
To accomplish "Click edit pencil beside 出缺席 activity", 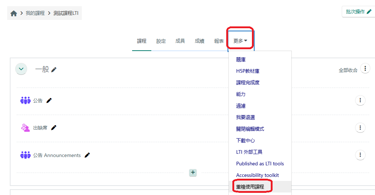I will [x=54, y=128].
